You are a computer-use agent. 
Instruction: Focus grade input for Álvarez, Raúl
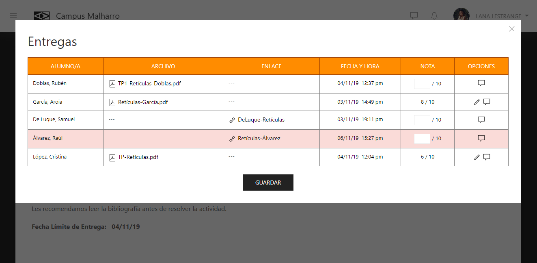click(422, 139)
